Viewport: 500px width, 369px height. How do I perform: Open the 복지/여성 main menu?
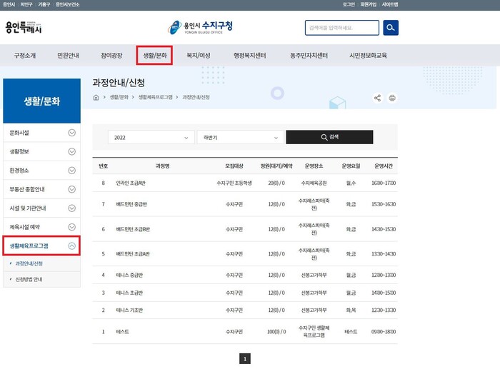coord(199,55)
